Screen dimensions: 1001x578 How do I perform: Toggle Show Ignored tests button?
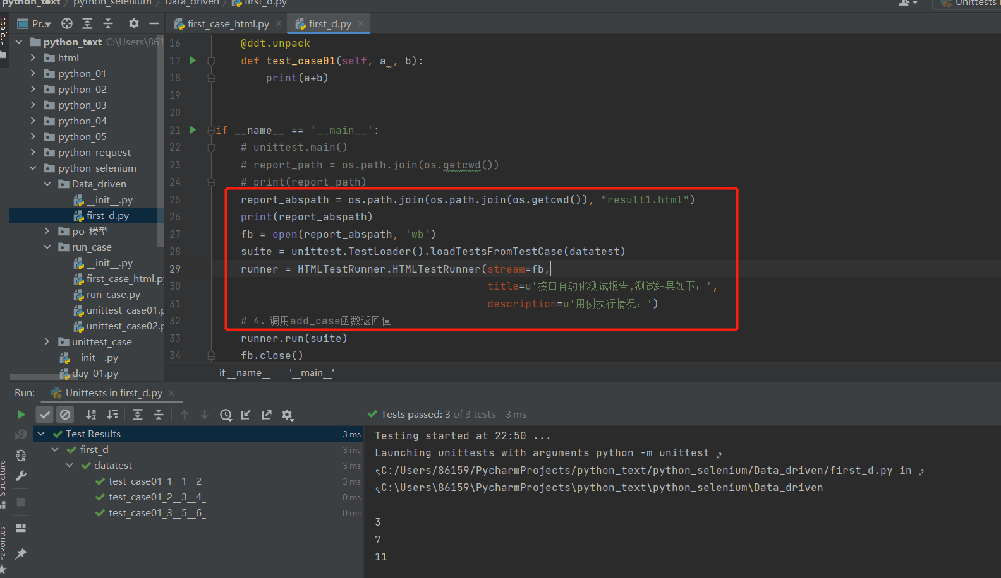point(65,415)
